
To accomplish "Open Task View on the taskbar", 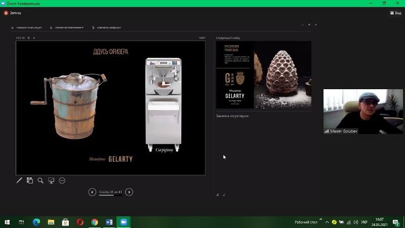I will pos(21,222).
